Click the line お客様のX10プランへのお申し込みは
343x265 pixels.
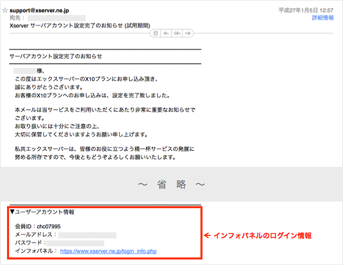click(x=93, y=96)
